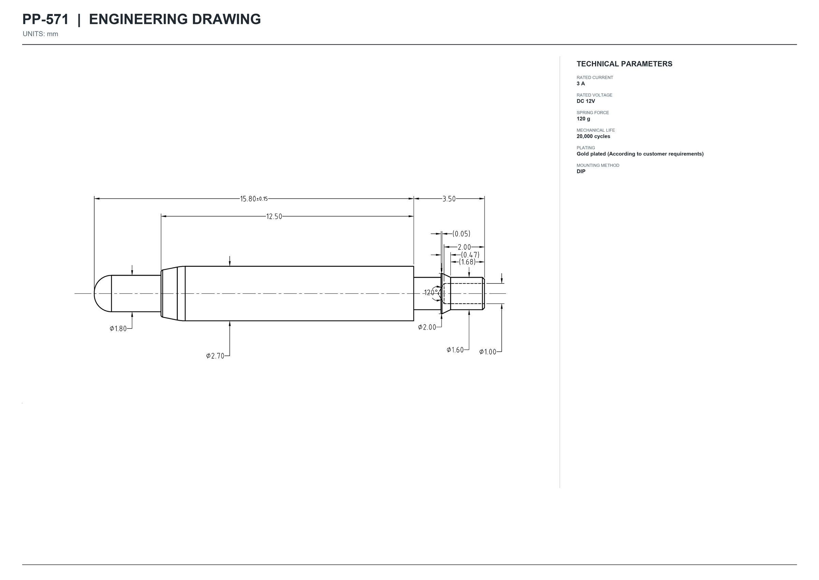Select the (0.05) reference dimension
The height and width of the screenshot is (580, 819).
click(461, 234)
